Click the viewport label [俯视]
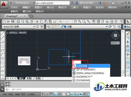131x97 pixels. pos(13,33)
